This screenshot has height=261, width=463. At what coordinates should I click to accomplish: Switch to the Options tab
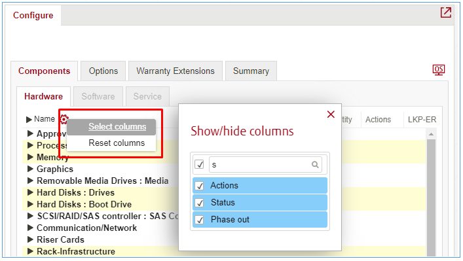click(103, 71)
